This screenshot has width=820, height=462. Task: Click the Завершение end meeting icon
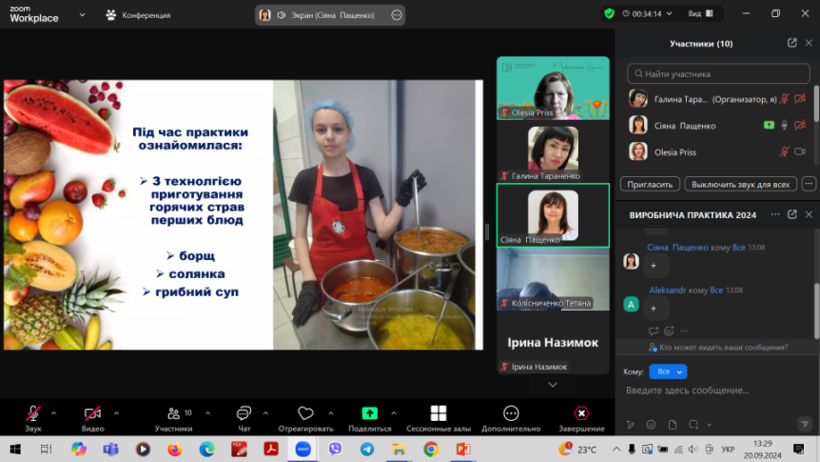[582, 413]
